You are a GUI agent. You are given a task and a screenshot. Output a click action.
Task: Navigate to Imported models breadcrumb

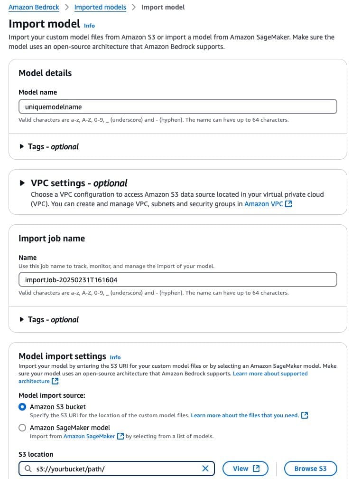point(100,7)
